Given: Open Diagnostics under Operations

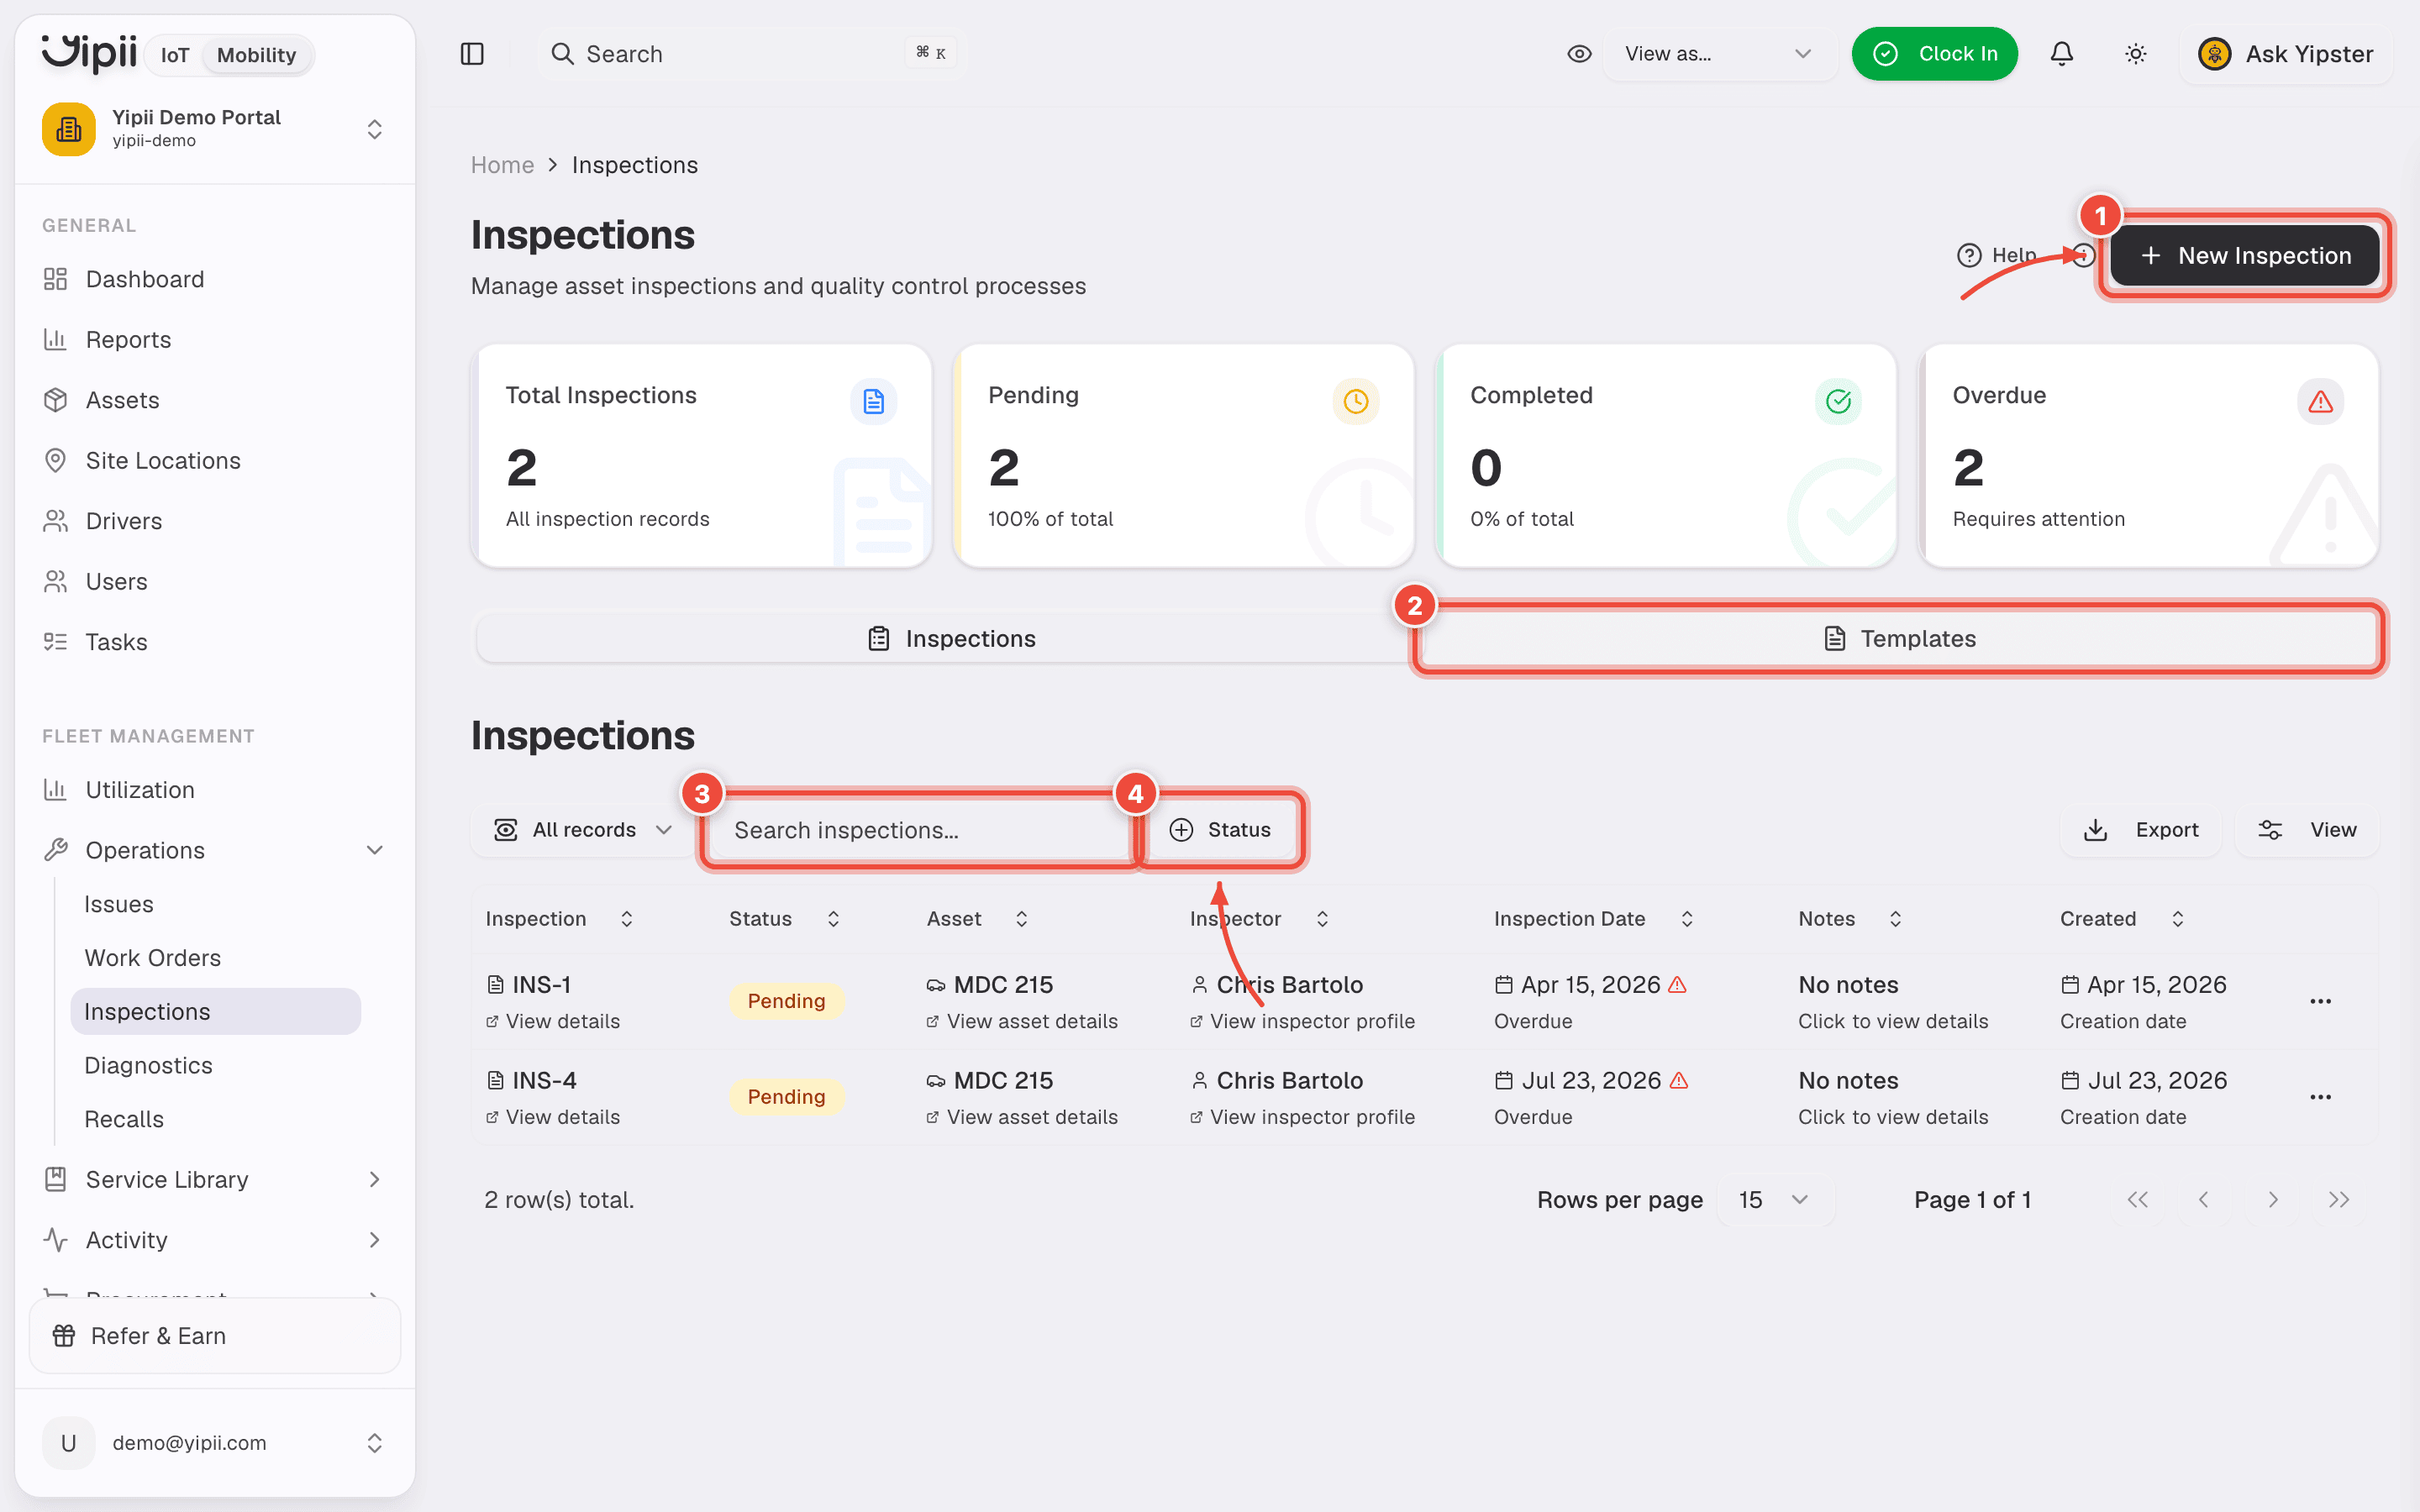Looking at the screenshot, I should pos(148,1065).
